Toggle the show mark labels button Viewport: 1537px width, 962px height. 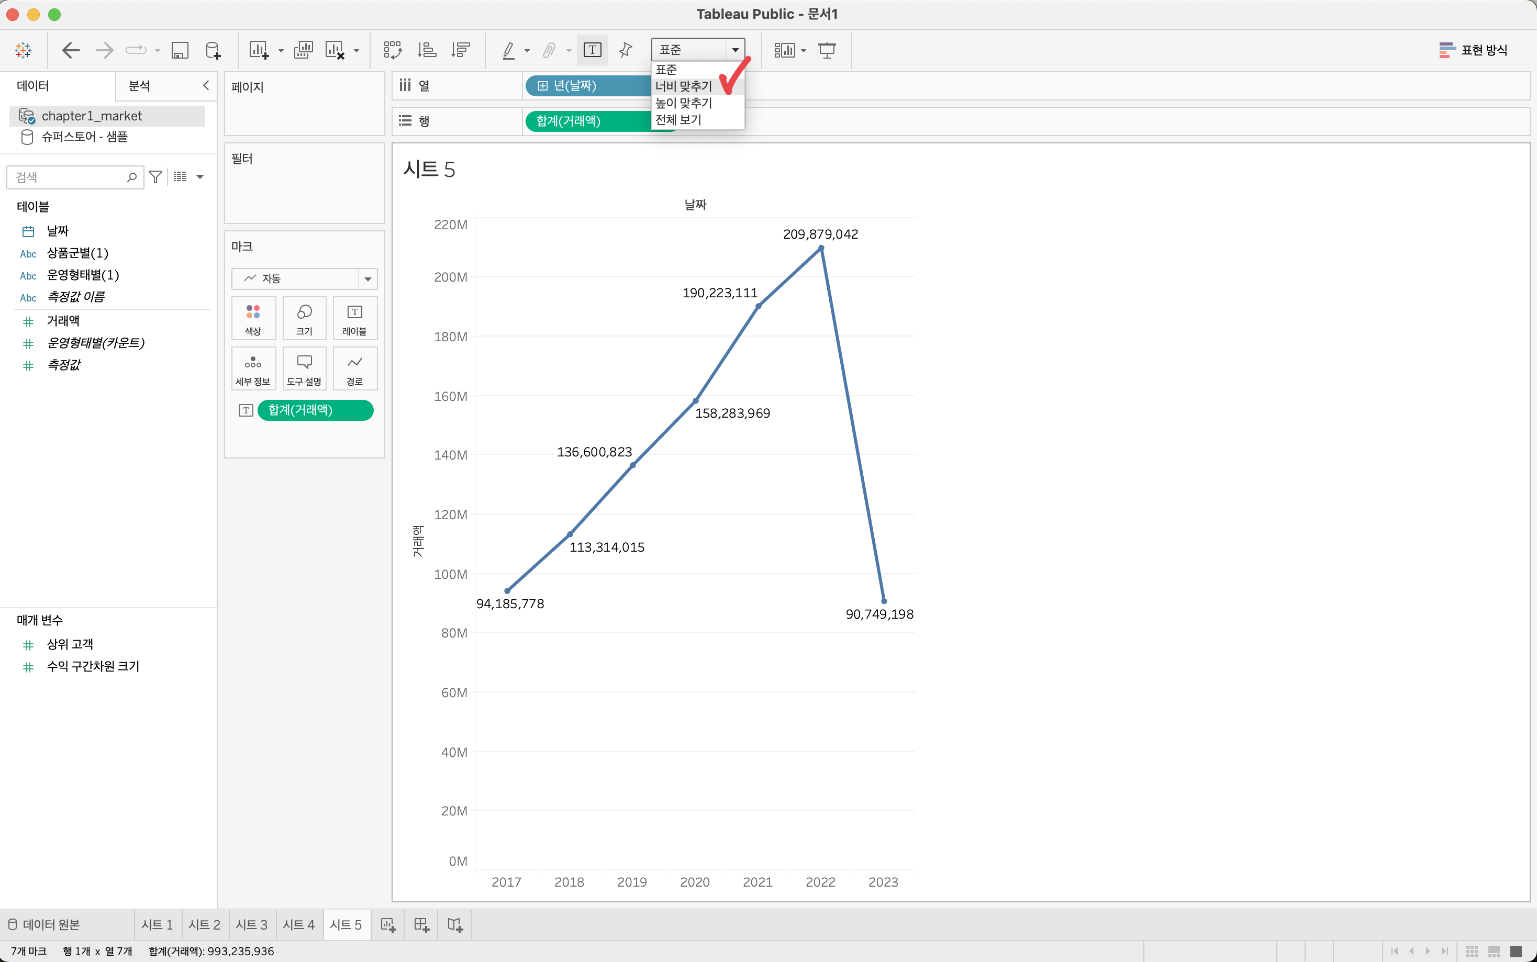tap(592, 50)
